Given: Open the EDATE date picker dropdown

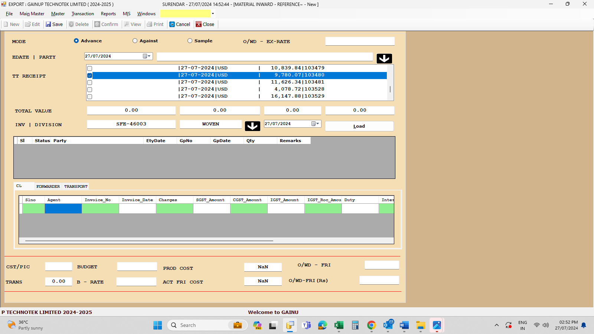Looking at the screenshot, I should click(x=147, y=56).
